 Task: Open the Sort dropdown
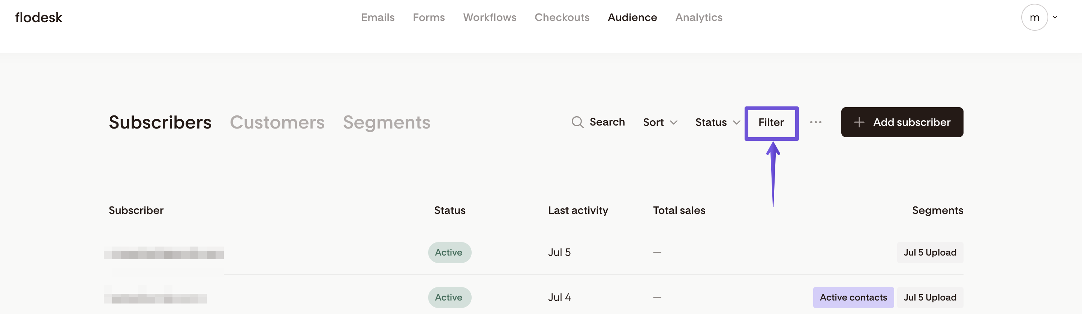pyautogui.click(x=659, y=122)
